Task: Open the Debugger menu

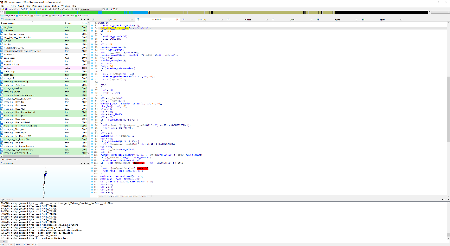Action: (x=37, y=6)
